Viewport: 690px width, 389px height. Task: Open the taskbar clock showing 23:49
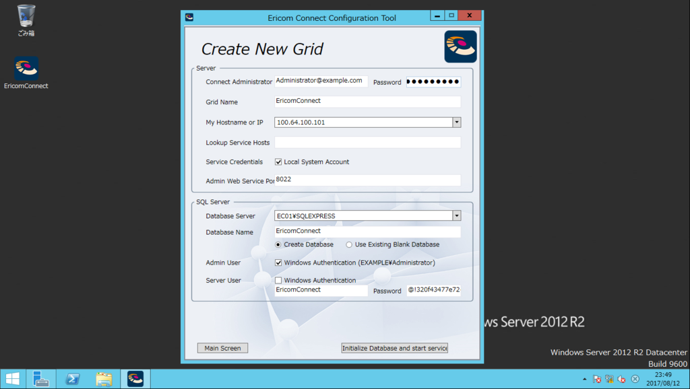tap(663, 379)
